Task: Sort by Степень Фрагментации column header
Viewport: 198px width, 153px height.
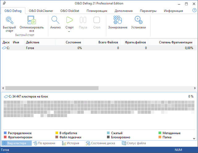Action: (175, 42)
